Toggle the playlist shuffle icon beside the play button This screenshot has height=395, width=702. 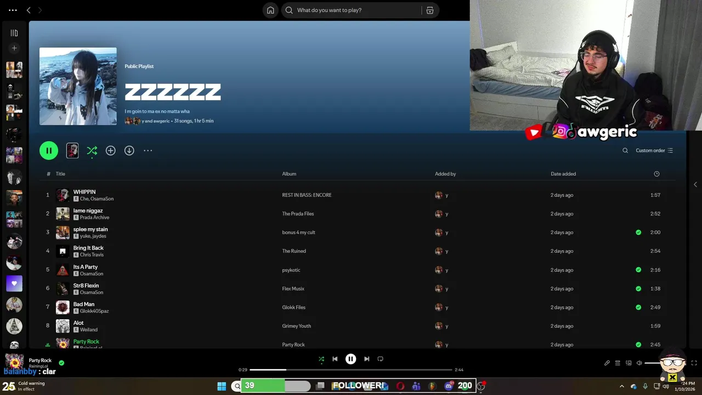coord(92,150)
